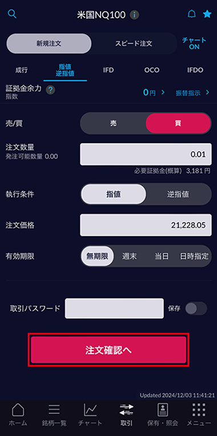
Task: Tap the search magnifier icon
Action: click(x=12, y=14)
